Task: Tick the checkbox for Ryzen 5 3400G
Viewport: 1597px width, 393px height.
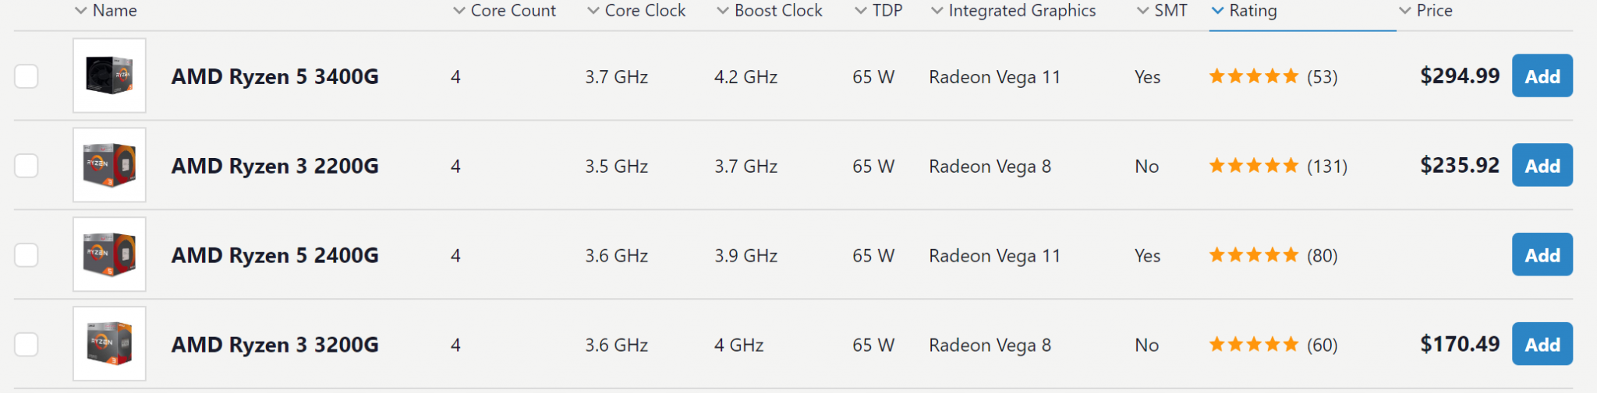Action: 27,76
